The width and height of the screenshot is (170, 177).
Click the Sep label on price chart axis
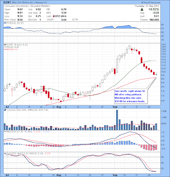[x=115, y=107]
